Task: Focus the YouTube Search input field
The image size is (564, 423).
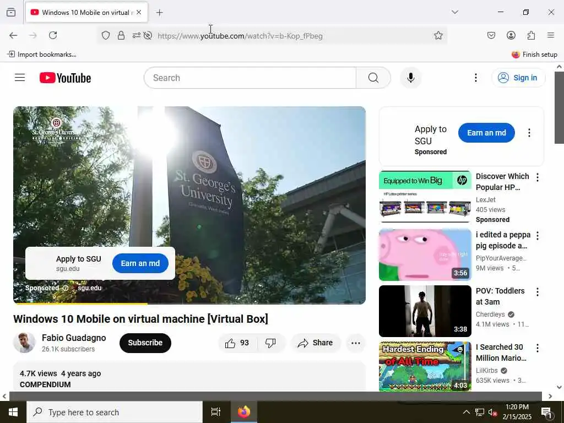Action: pyautogui.click(x=250, y=78)
